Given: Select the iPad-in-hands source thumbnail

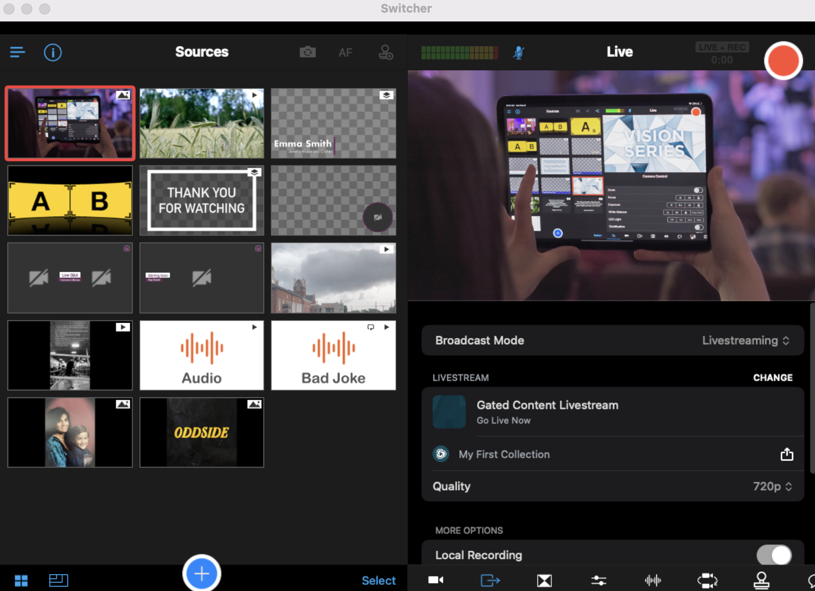Looking at the screenshot, I should click(x=70, y=123).
